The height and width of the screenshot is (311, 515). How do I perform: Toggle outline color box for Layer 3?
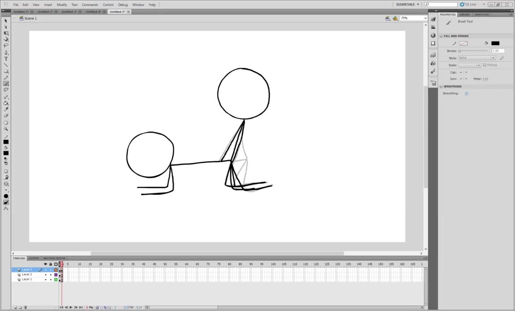pos(56,270)
